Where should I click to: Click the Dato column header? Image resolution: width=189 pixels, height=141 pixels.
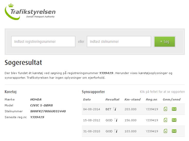point(87,99)
